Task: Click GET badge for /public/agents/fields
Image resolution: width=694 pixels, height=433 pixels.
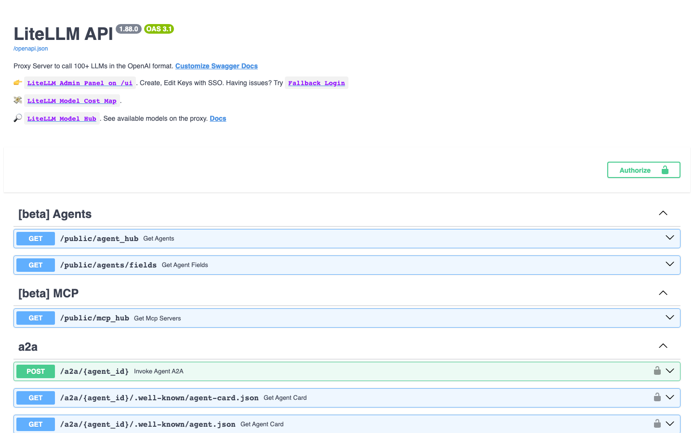Action: tap(36, 265)
